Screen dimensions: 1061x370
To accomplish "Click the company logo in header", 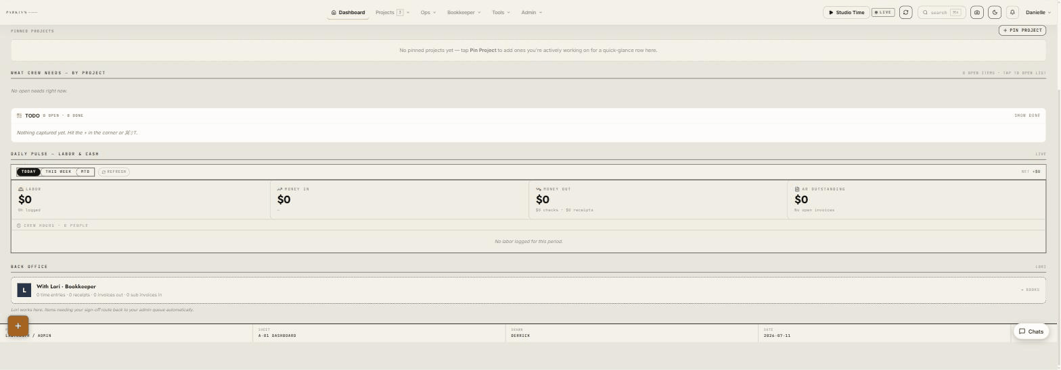I will 22,12.
